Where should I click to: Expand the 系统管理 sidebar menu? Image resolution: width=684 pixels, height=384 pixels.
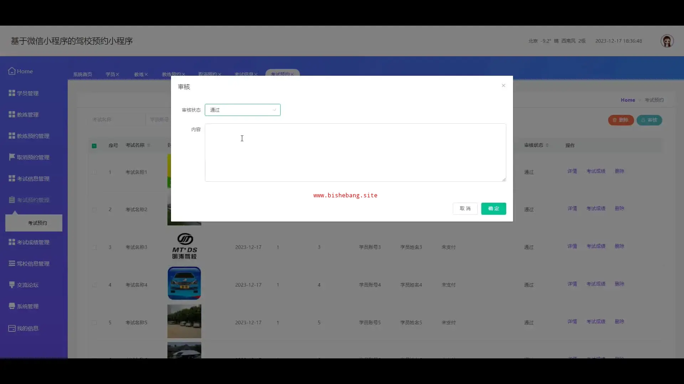(28, 306)
